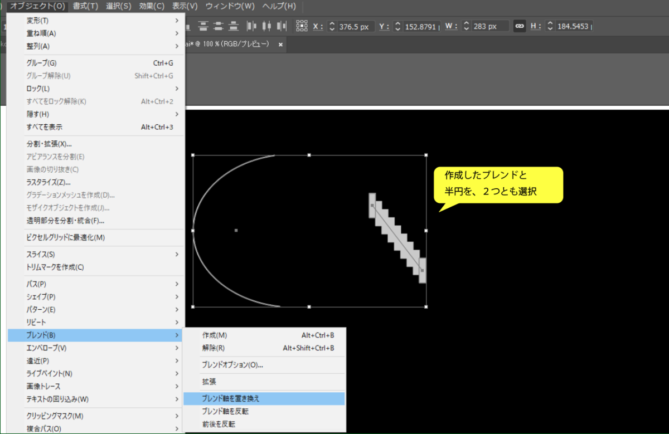Step the W width value arrows
The image size is (669, 434).
tap(466, 26)
